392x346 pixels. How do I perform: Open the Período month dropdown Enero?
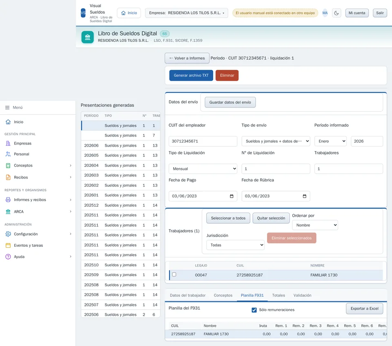coord(330,141)
